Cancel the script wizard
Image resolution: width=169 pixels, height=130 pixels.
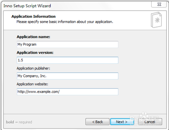150,122
